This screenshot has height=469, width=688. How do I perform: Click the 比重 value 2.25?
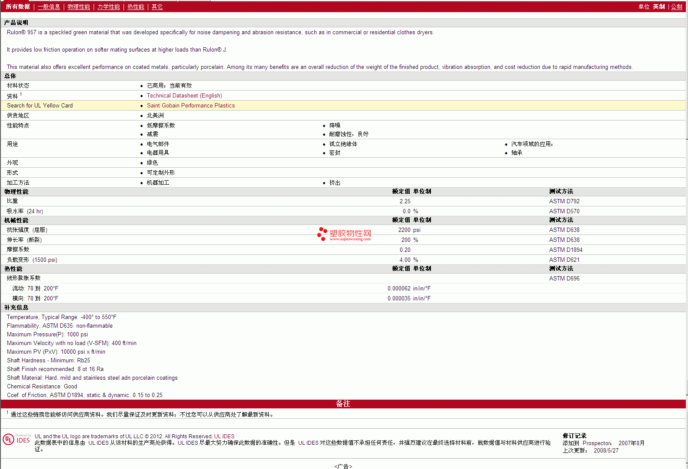[405, 202]
